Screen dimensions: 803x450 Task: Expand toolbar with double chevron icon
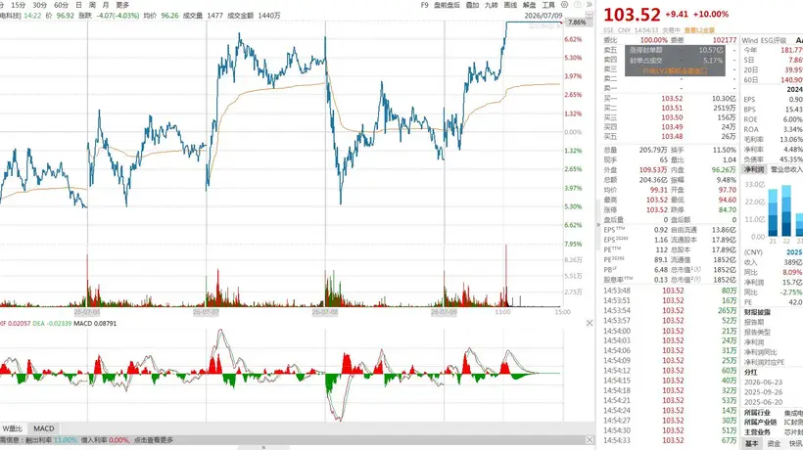[589, 5]
